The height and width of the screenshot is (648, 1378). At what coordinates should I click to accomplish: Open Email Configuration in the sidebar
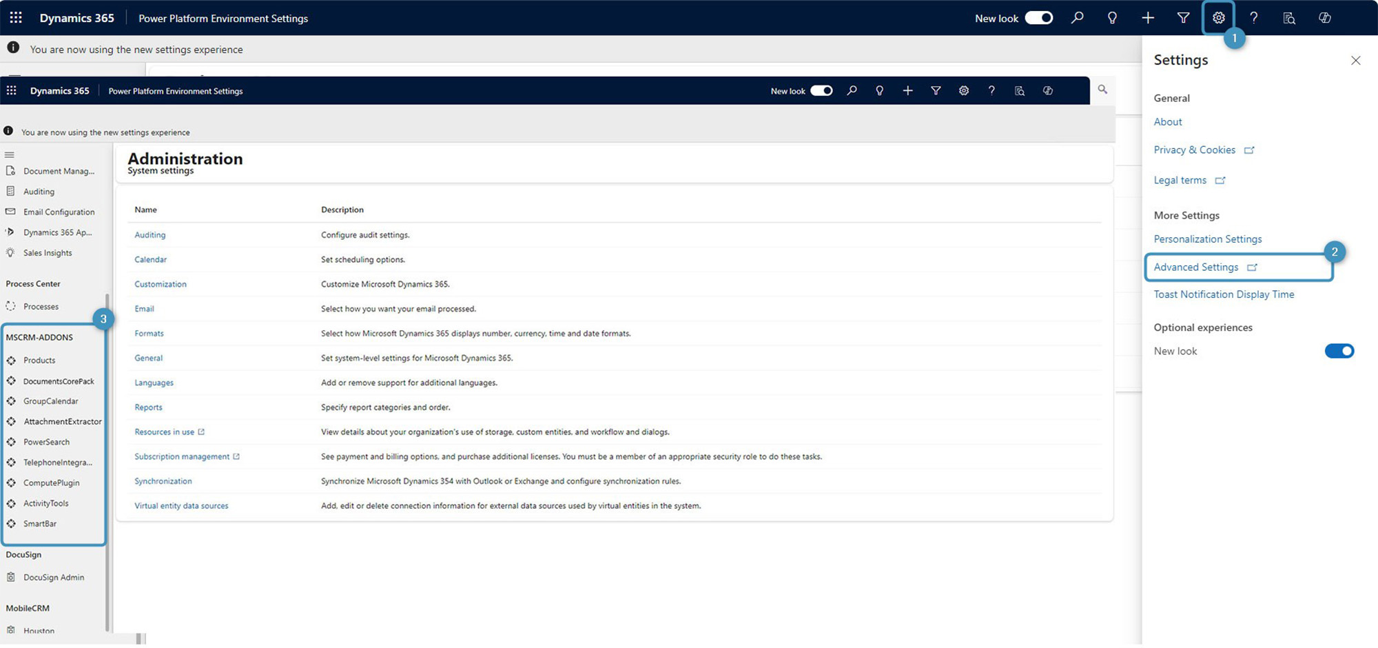(59, 212)
